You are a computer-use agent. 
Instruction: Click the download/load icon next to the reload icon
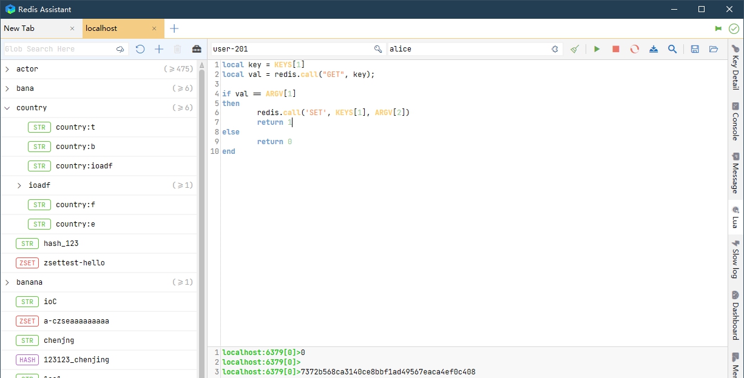(654, 49)
